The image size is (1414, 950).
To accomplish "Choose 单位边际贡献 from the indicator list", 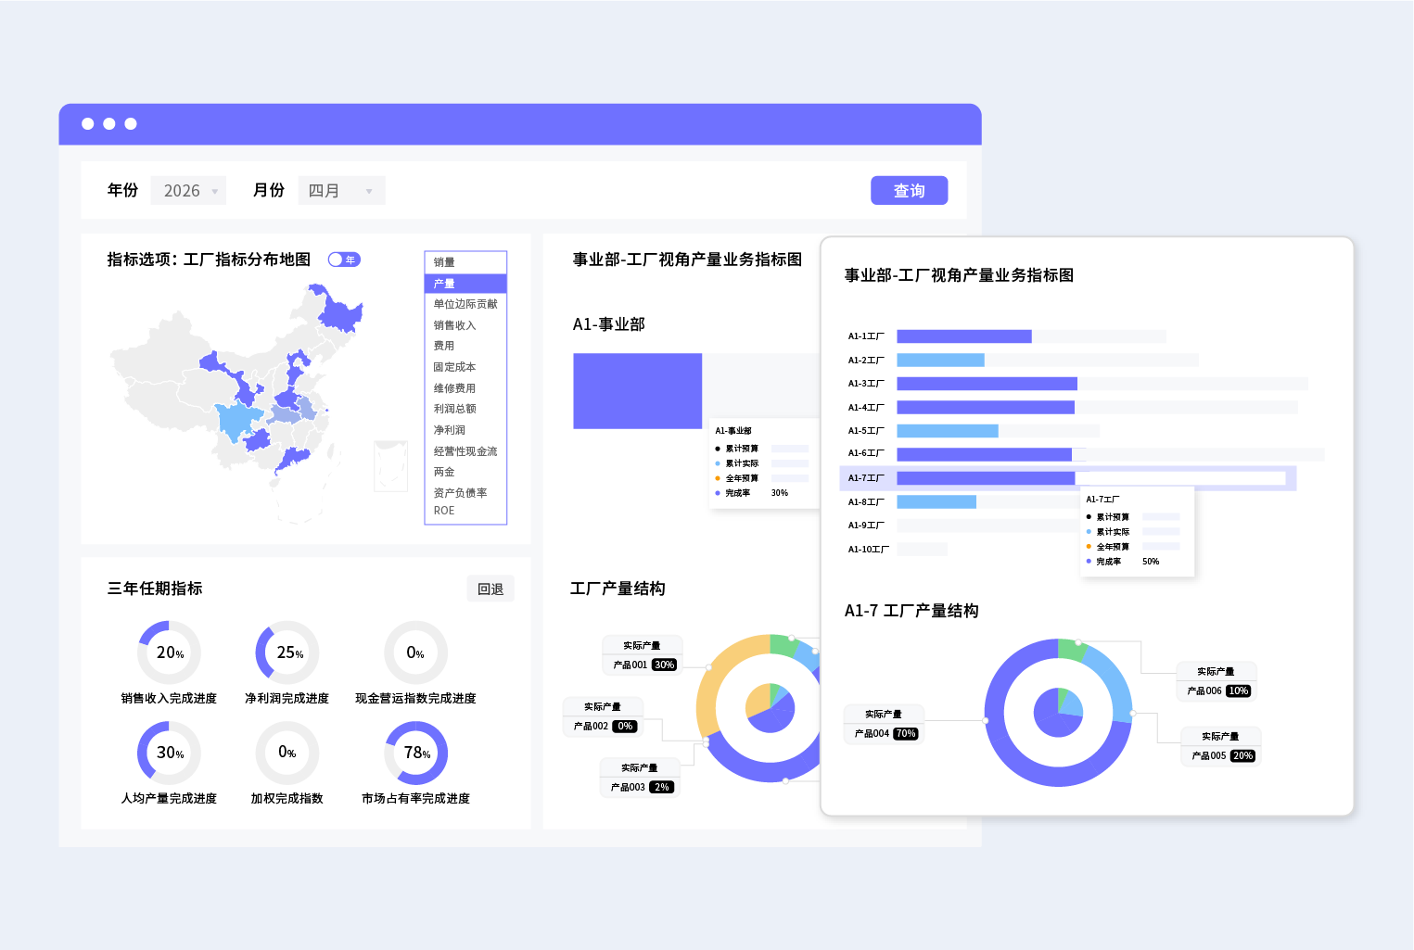I will 465,304.
